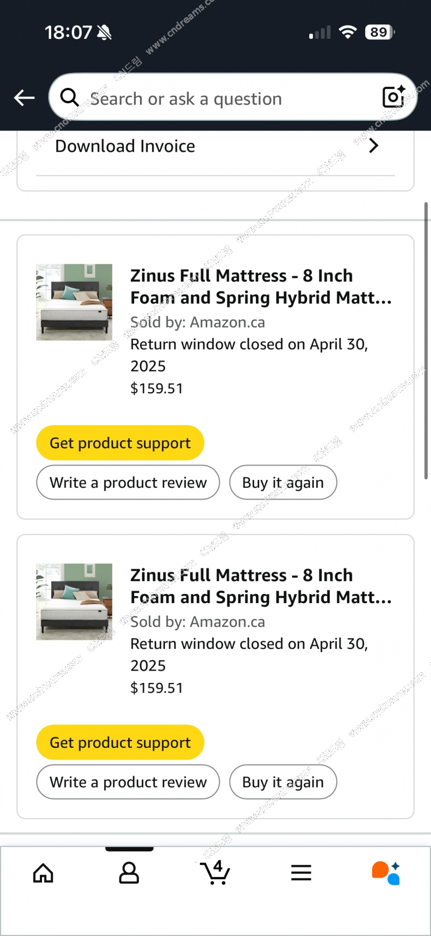Open first Zinus mattress thumbnail image
Screen dimensions: 431x936
point(74,302)
